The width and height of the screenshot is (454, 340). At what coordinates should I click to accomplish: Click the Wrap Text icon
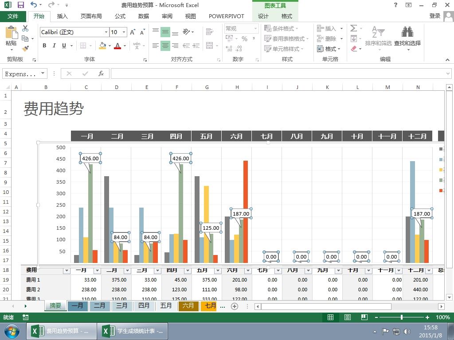[209, 31]
